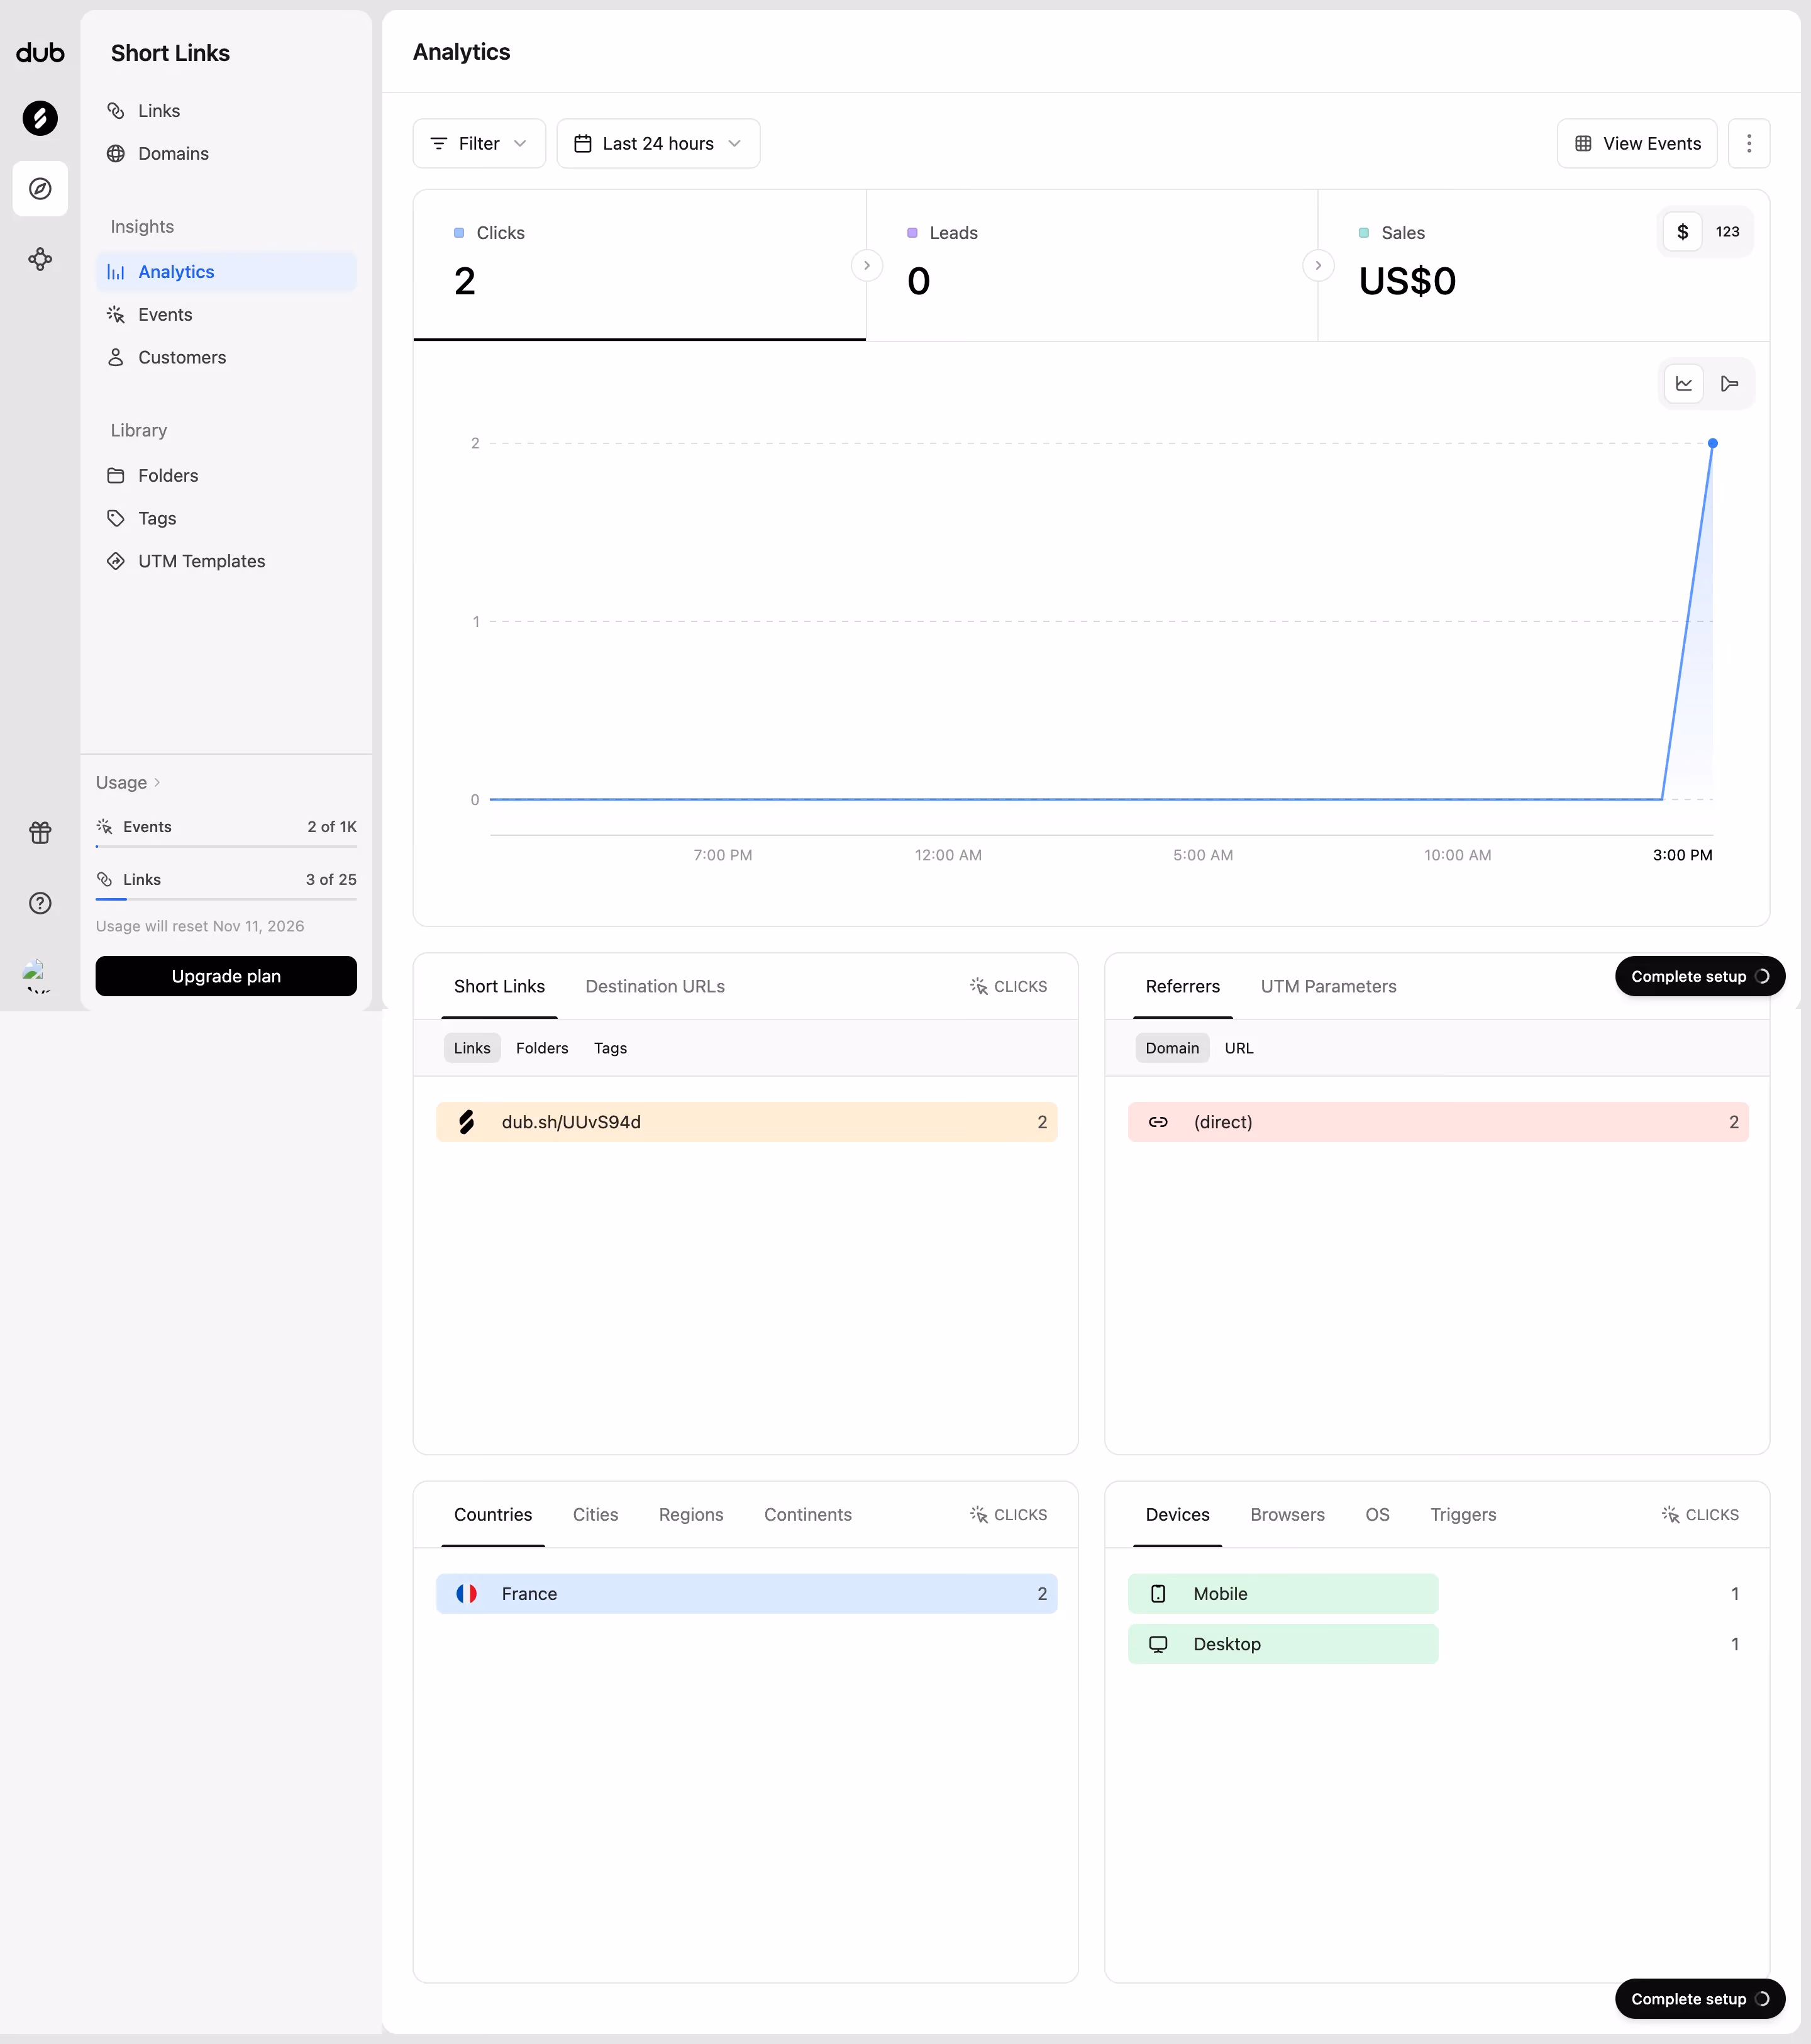
Task: Switch to Browsers tab
Action: click(1287, 1515)
